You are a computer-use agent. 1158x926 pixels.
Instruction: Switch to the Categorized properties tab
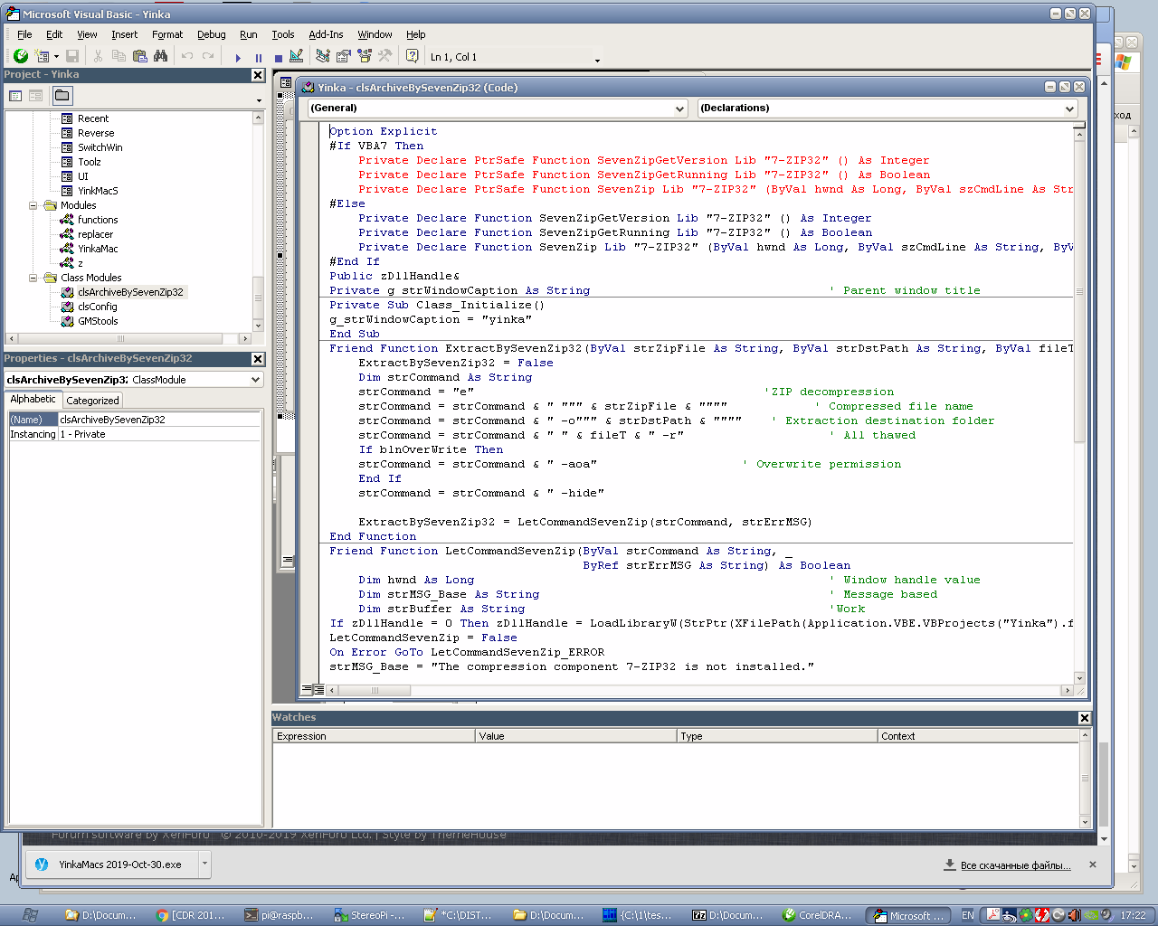92,401
